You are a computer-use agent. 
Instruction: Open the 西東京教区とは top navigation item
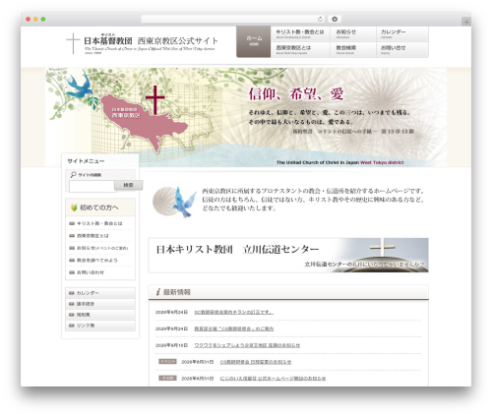(x=300, y=49)
